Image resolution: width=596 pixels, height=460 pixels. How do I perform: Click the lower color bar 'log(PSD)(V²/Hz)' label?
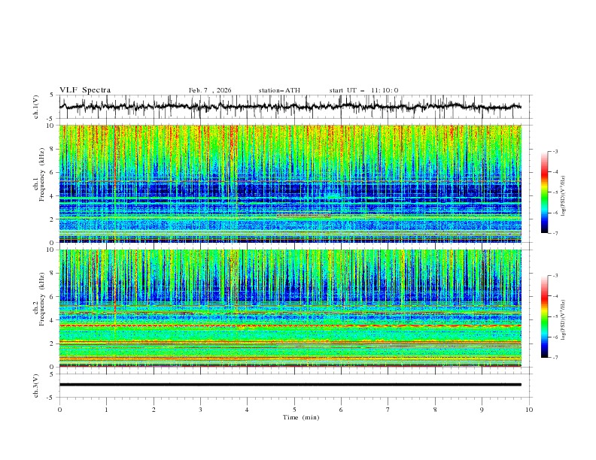(563, 319)
